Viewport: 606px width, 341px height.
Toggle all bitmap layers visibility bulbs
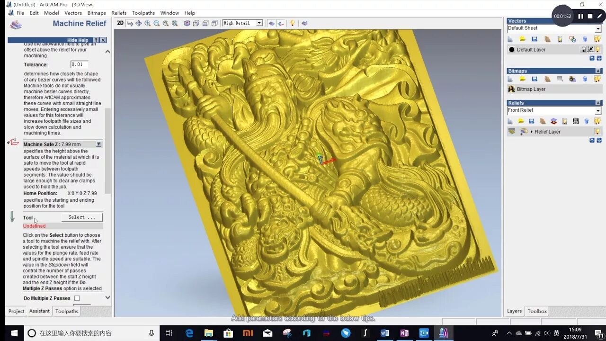pos(597,79)
